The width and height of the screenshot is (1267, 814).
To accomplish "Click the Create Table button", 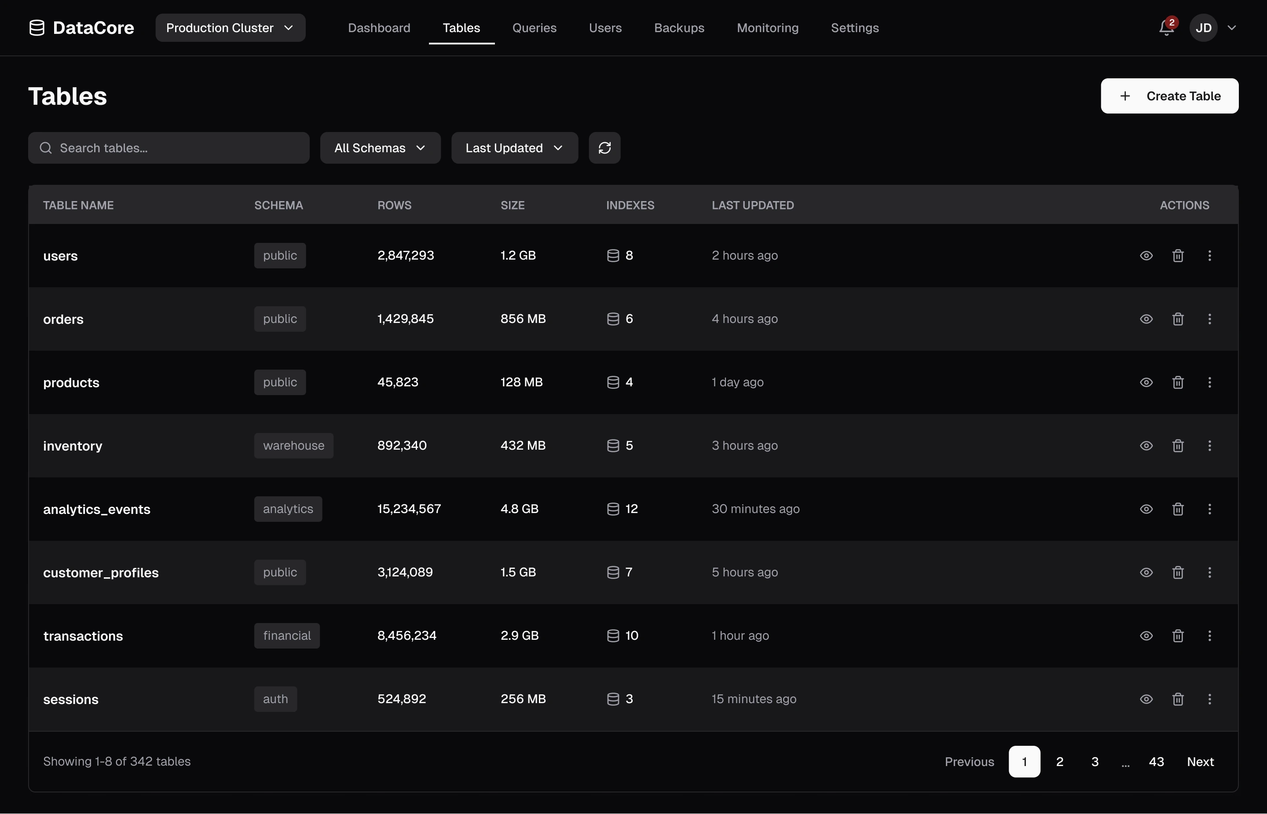I will (1169, 95).
